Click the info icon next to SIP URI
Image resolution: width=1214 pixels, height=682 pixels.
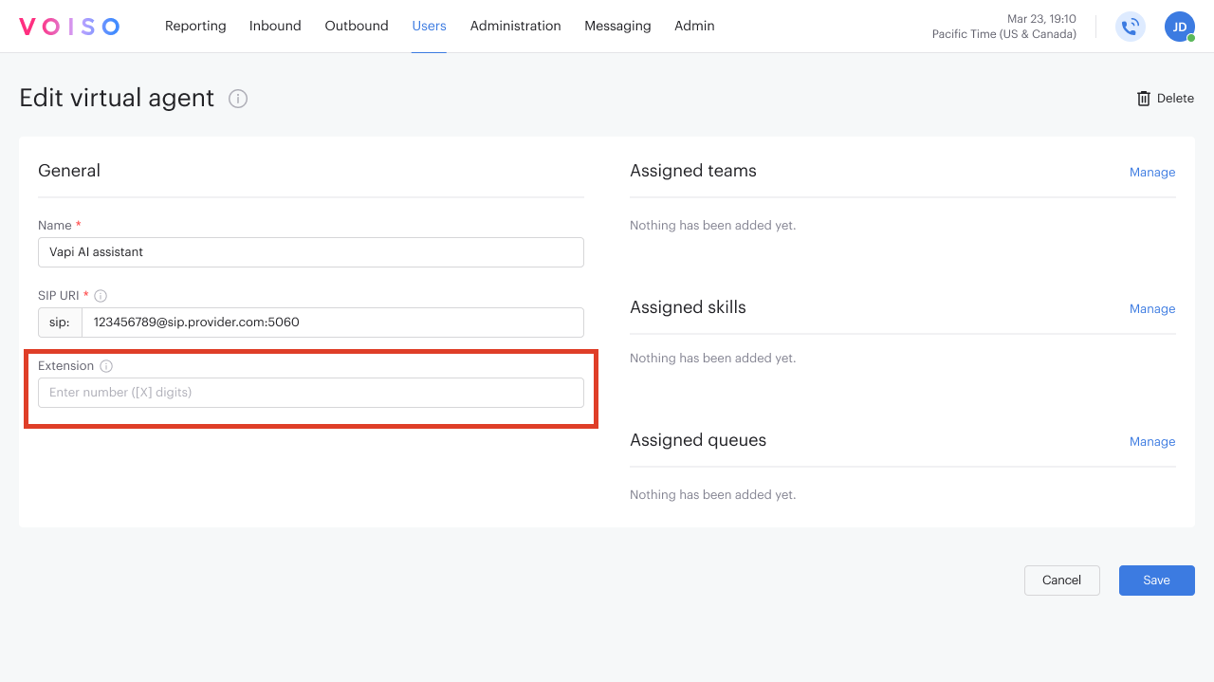coord(101,295)
